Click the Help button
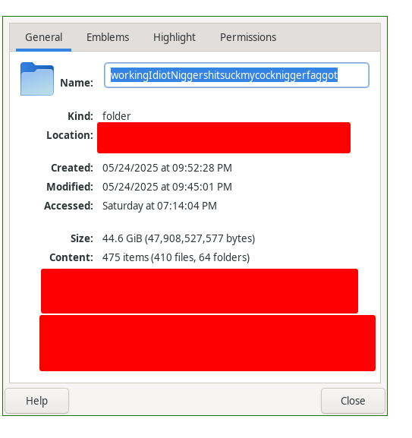Viewport: 412px width, 438px height. tap(37, 401)
